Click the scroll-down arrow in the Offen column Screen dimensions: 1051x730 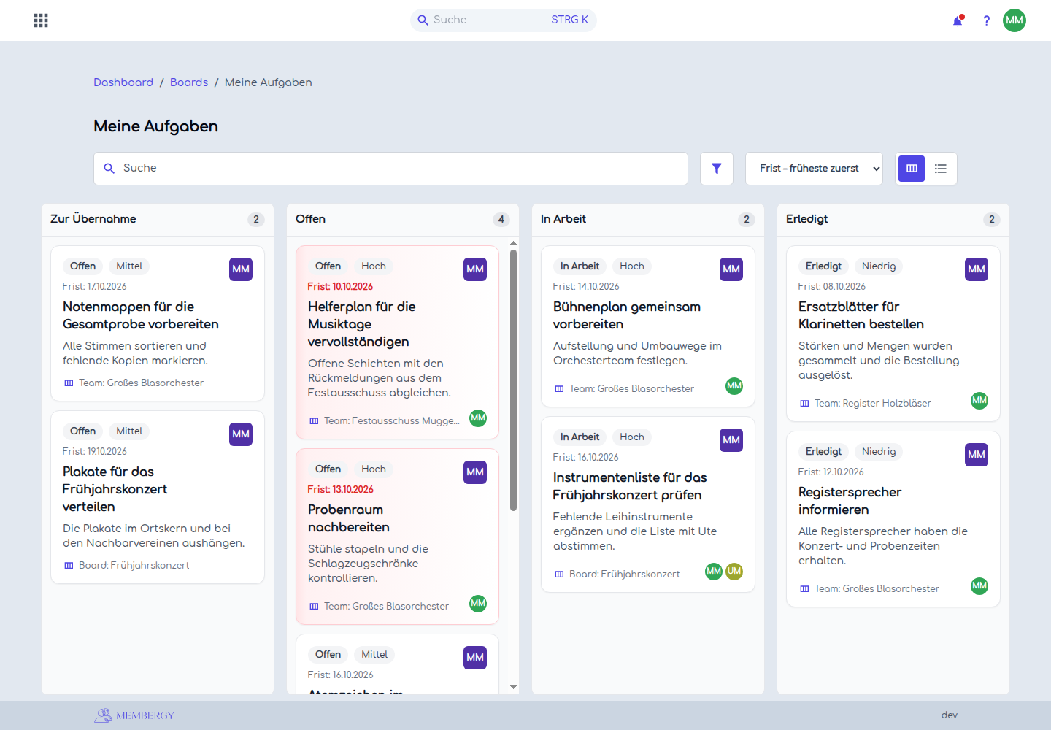[x=513, y=687]
